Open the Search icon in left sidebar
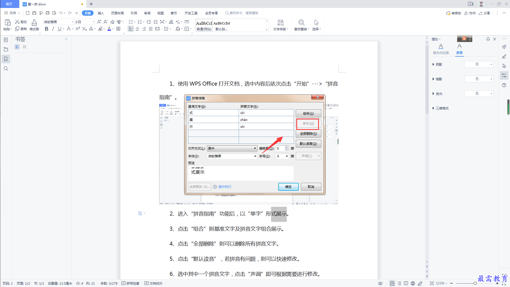Image resolution: width=510 pixels, height=287 pixels. 6,69
